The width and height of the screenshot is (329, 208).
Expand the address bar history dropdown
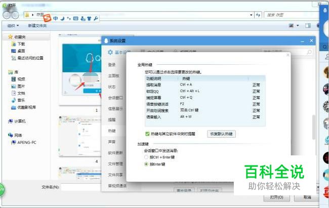coord(251,15)
